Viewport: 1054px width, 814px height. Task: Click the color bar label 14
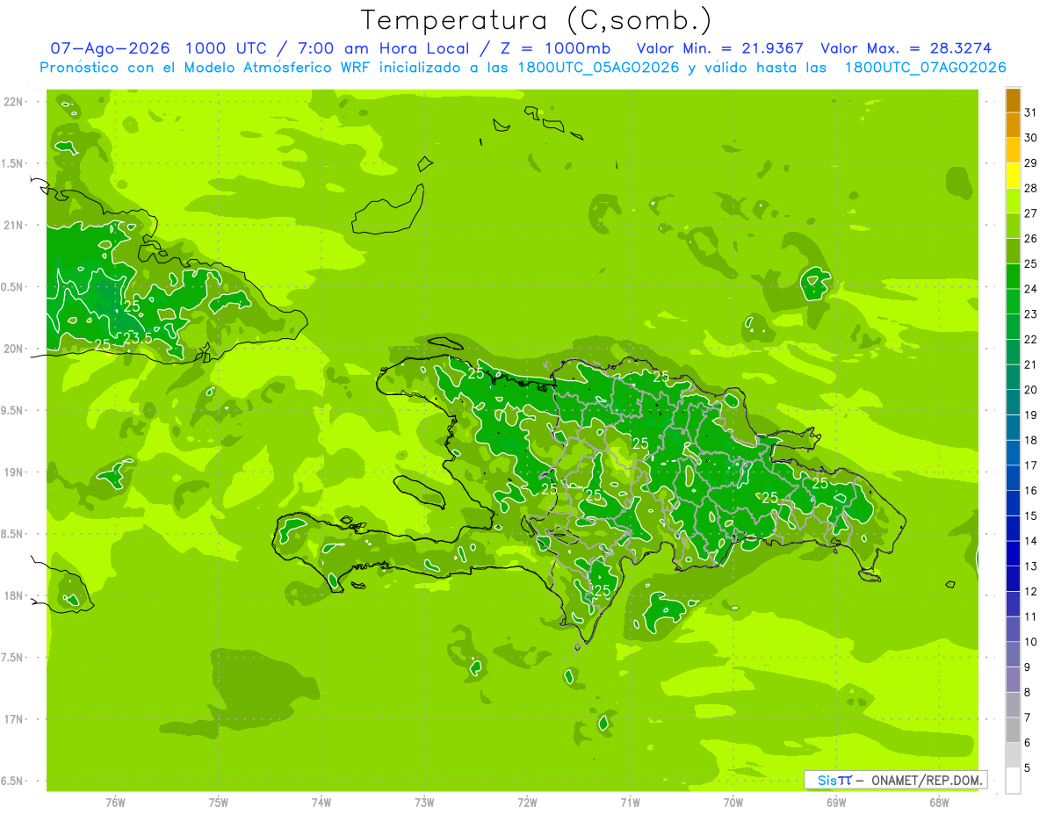[x=1031, y=541]
